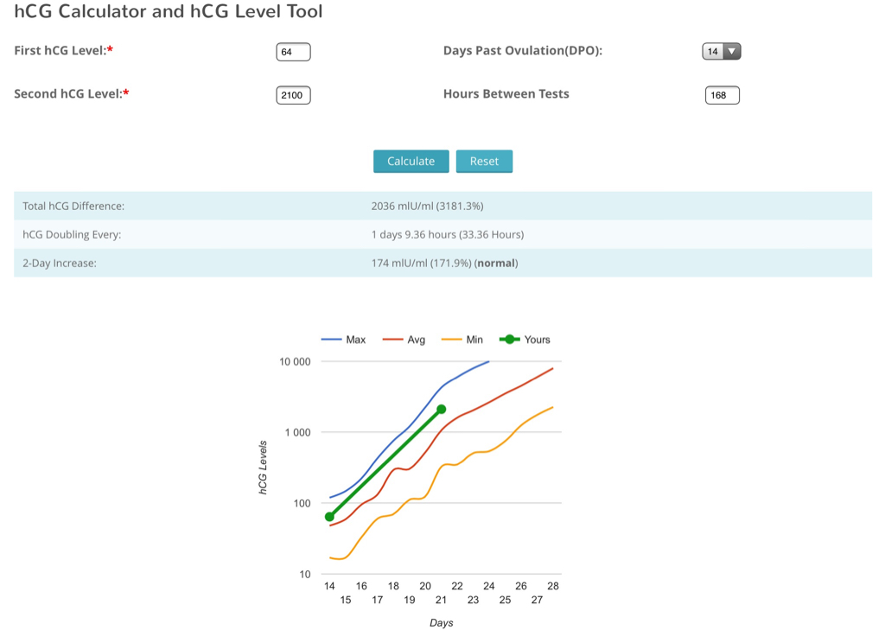Click the green data point at day 21
The height and width of the screenshot is (630, 885).
coord(442,410)
